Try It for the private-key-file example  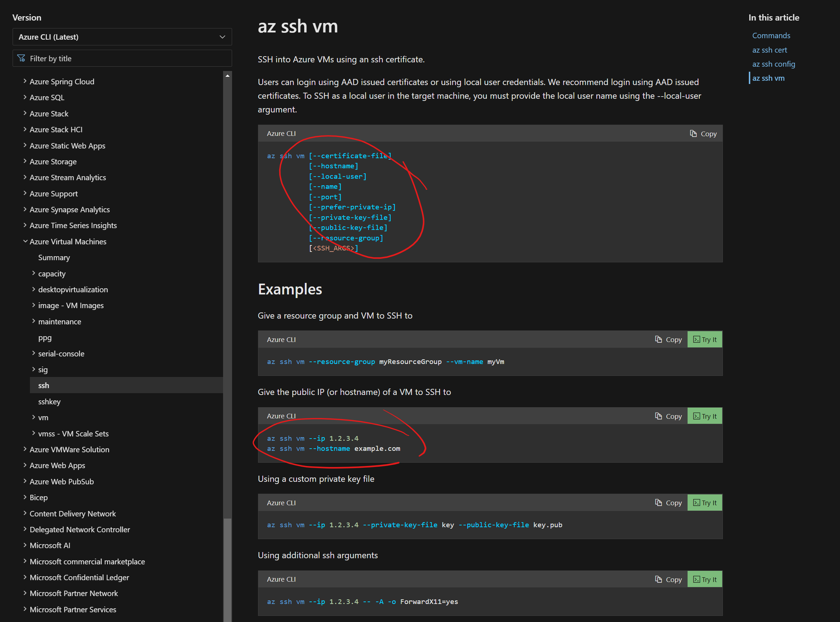coord(705,503)
